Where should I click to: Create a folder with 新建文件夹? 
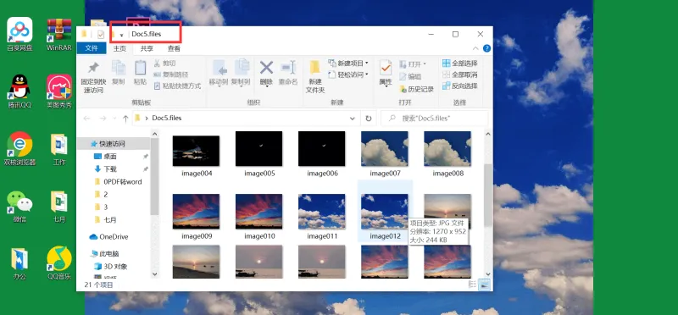coord(315,77)
